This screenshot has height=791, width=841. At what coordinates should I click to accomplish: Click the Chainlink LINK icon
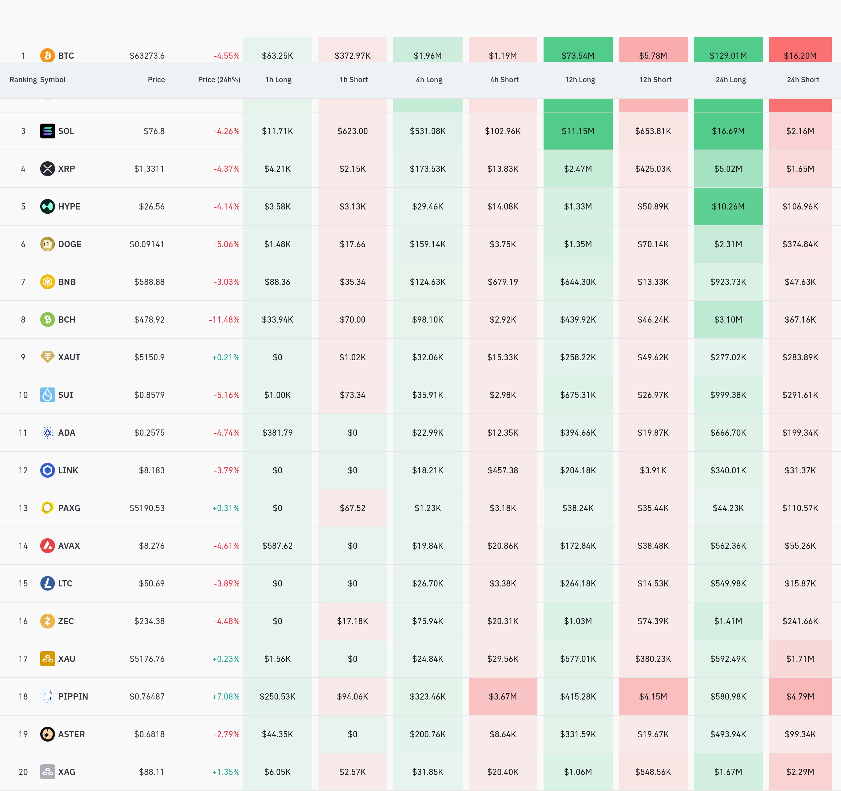47,470
